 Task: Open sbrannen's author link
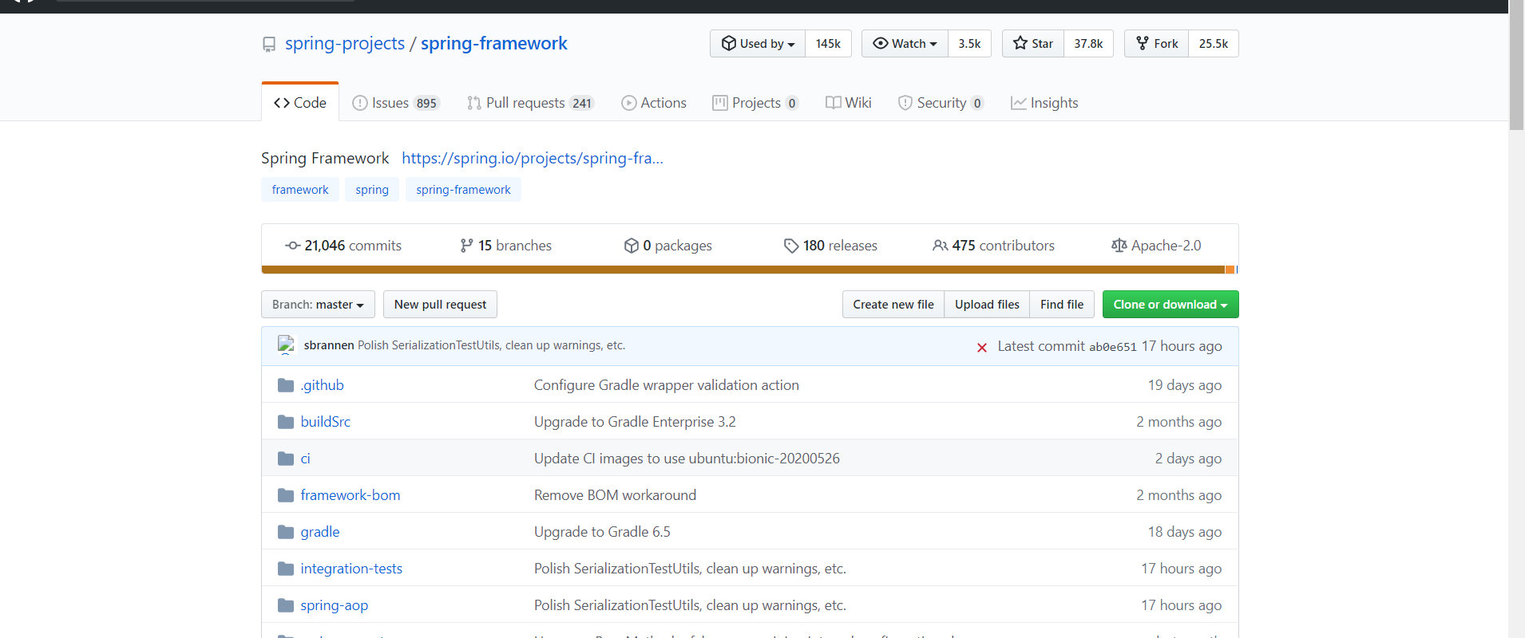click(329, 345)
